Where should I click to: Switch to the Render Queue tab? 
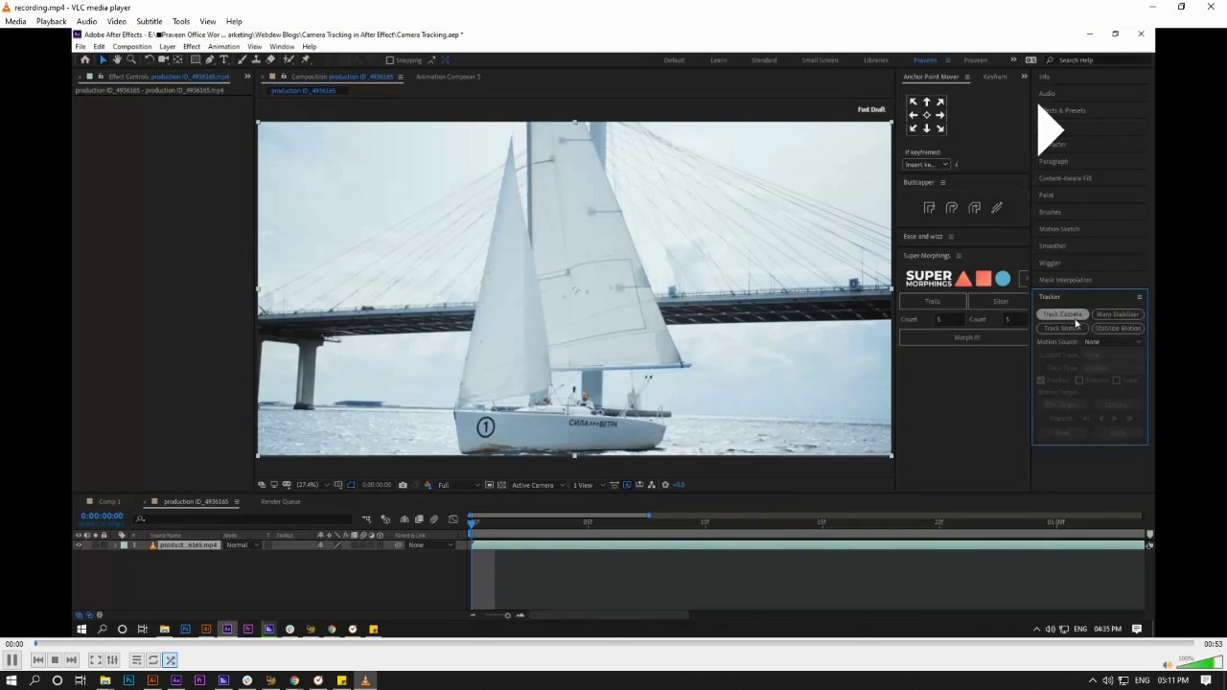[x=280, y=501]
